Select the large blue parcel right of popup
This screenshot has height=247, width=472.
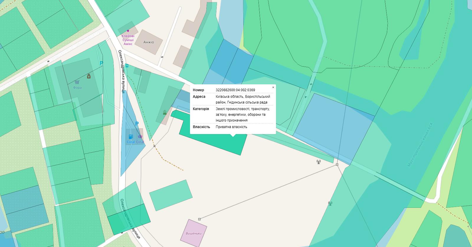pos(333,127)
